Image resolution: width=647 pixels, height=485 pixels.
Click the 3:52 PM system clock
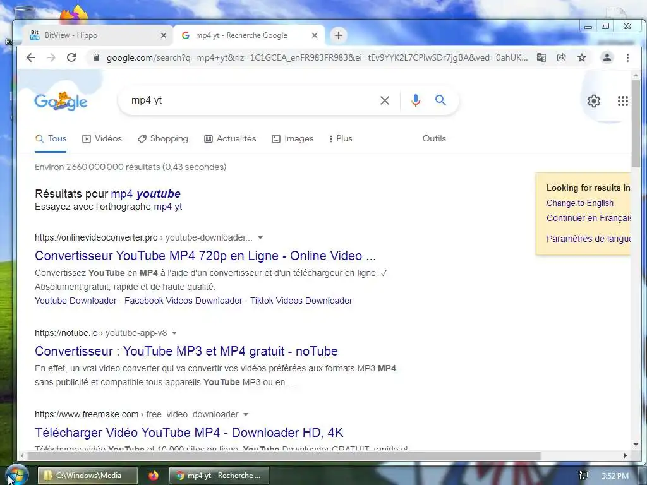[x=615, y=476]
